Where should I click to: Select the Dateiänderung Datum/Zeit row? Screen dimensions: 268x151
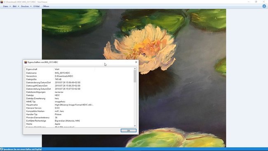(x=80, y=83)
